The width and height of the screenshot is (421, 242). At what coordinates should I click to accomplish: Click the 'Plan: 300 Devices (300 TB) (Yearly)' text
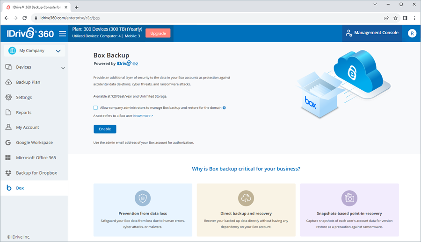(x=107, y=29)
